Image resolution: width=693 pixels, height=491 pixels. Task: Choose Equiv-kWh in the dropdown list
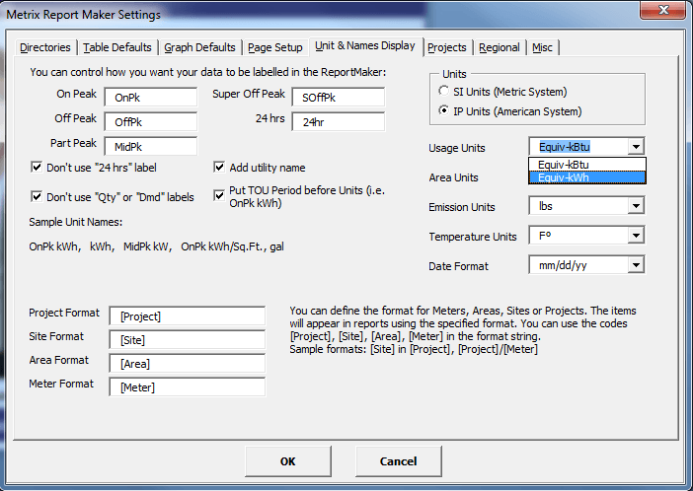587,177
